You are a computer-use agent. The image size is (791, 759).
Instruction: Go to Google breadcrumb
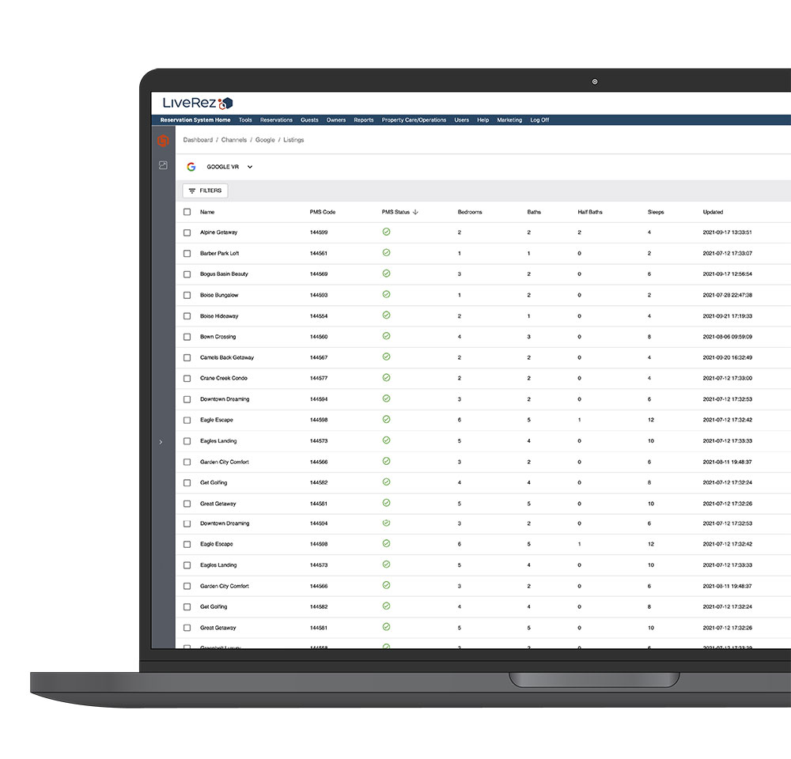[x=265, y=140]
